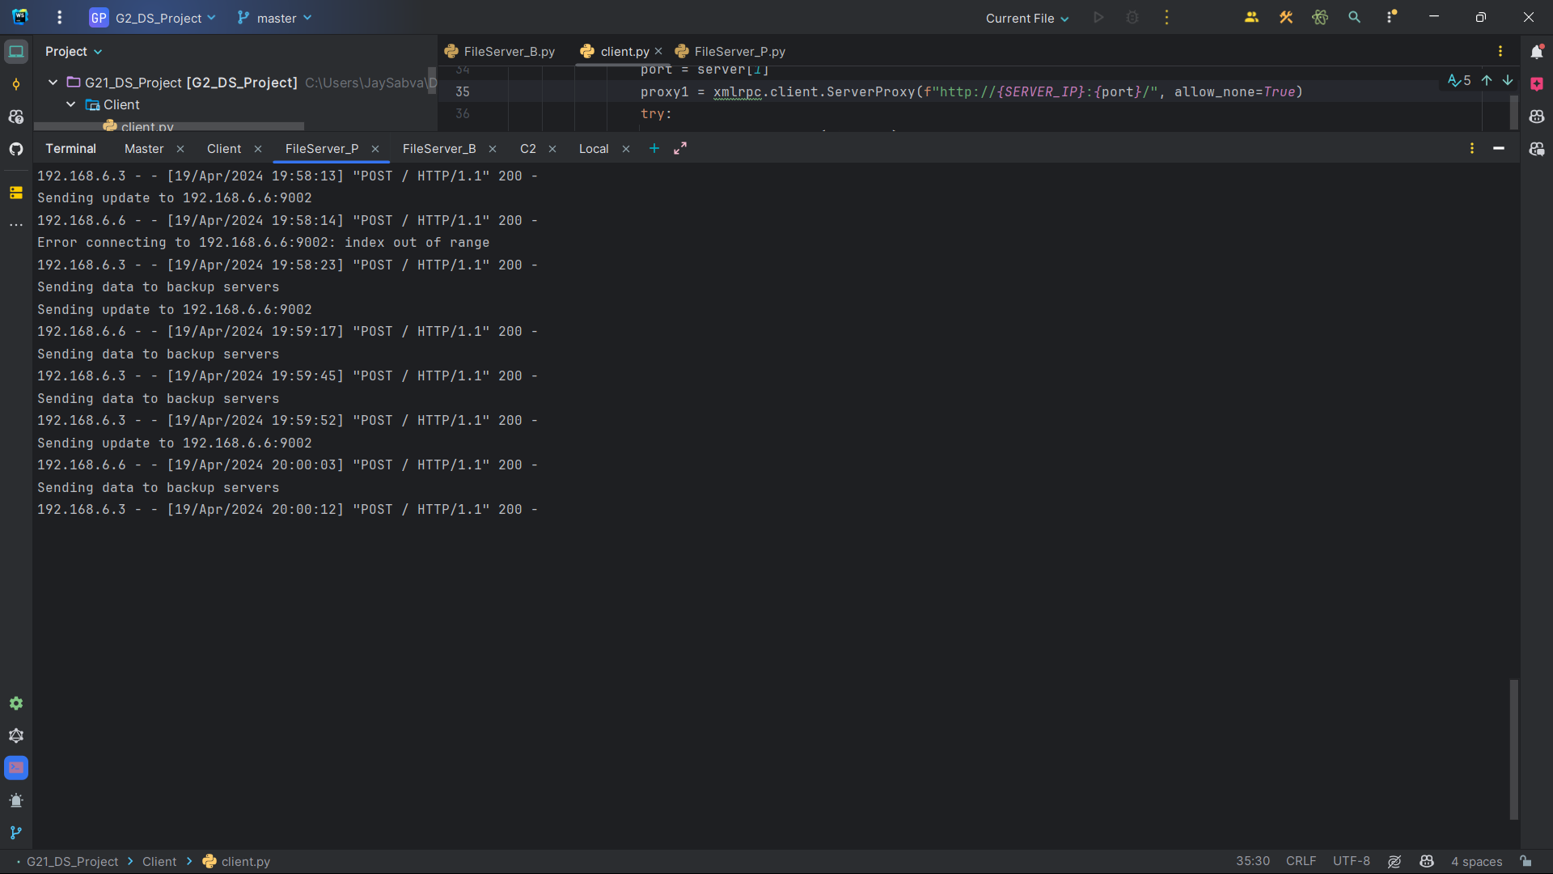Toggle the Project tool window button
This screenshot has height=874, width=1553.
pyautogui.click(x=16, y=52)
